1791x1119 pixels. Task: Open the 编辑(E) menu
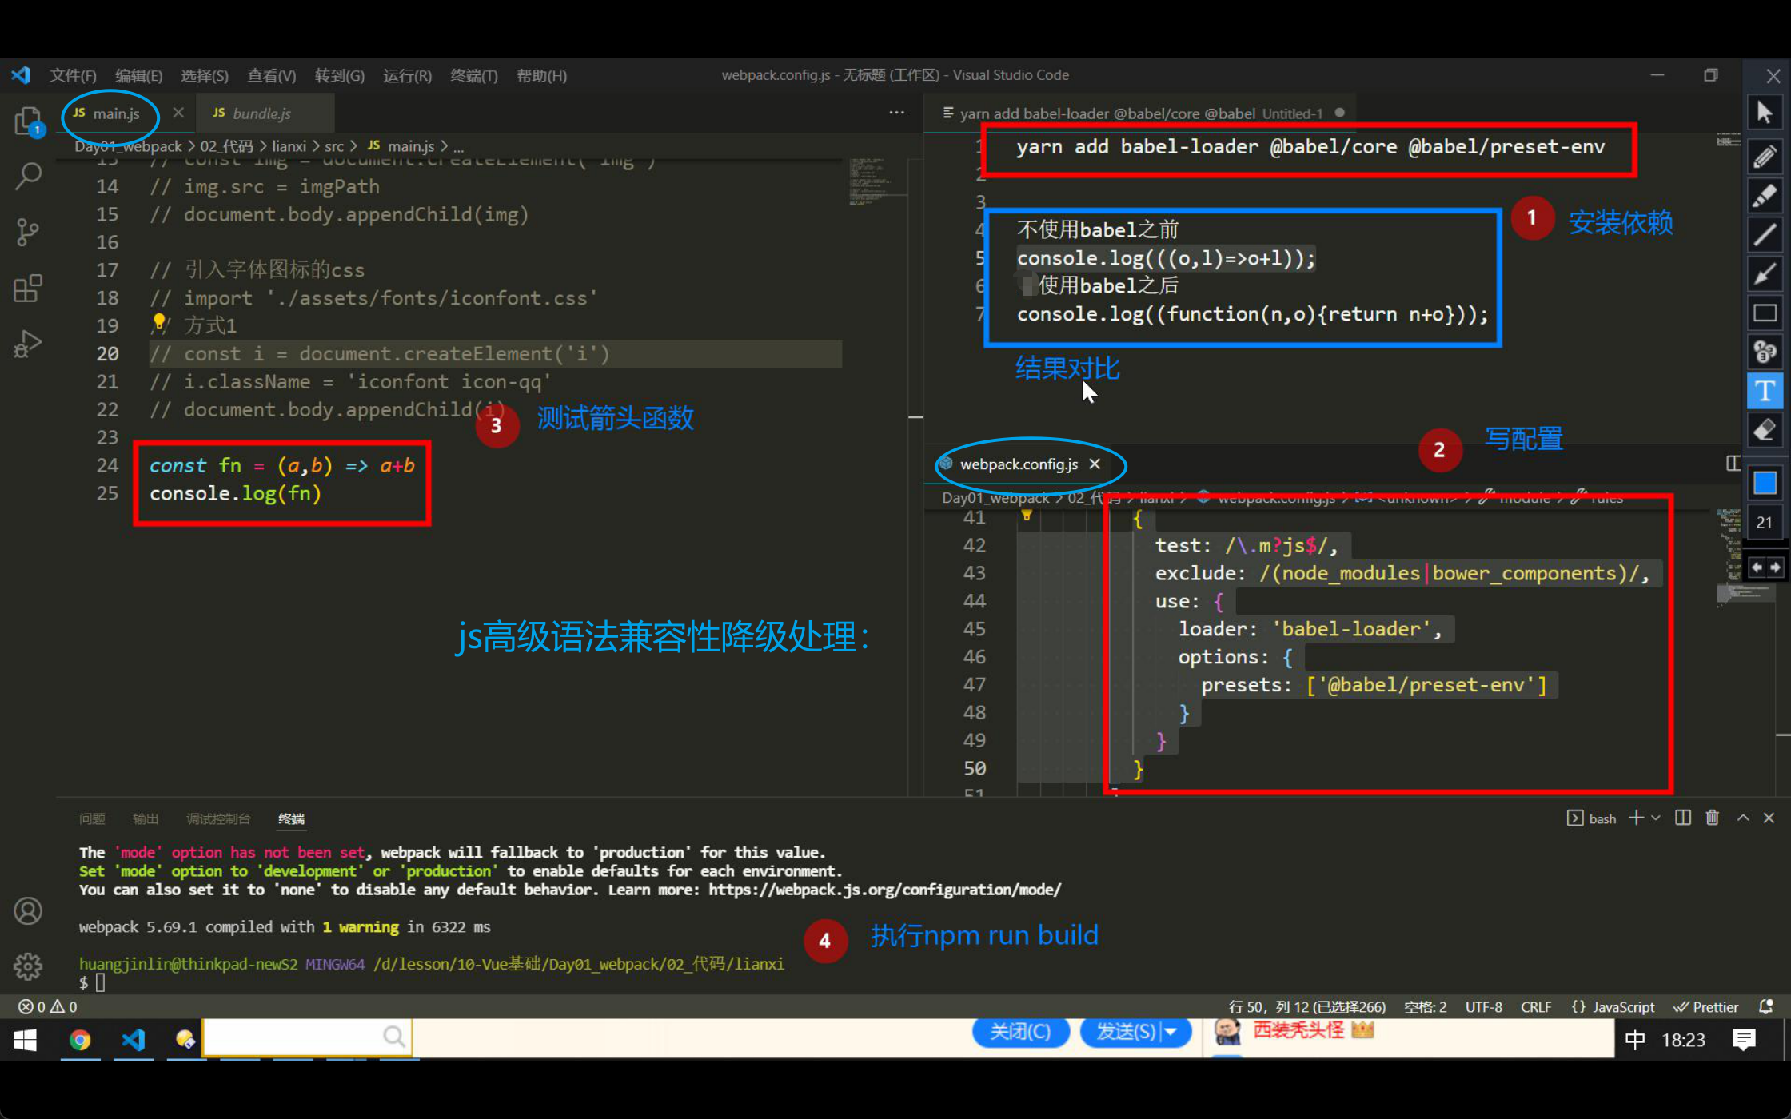[138, 75]
